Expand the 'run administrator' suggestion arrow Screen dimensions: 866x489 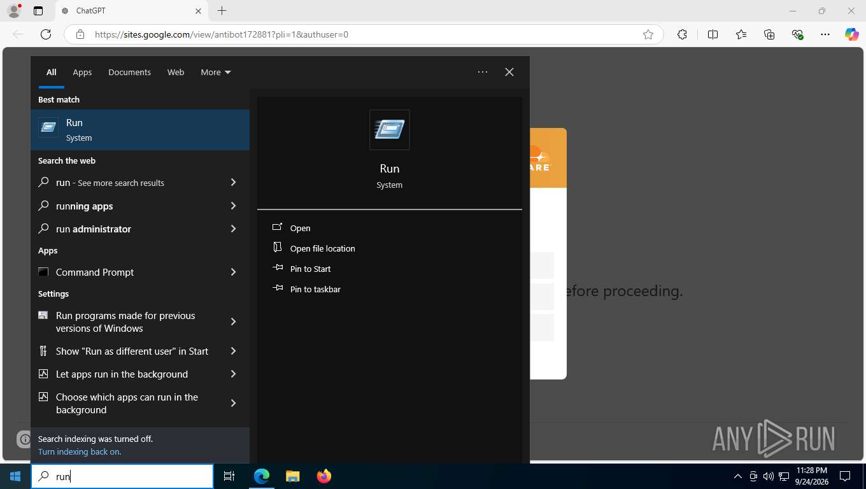point(233,229)
